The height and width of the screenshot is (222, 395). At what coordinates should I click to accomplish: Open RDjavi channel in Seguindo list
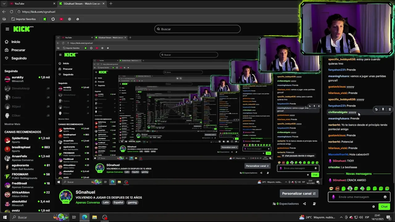[27, 107]
